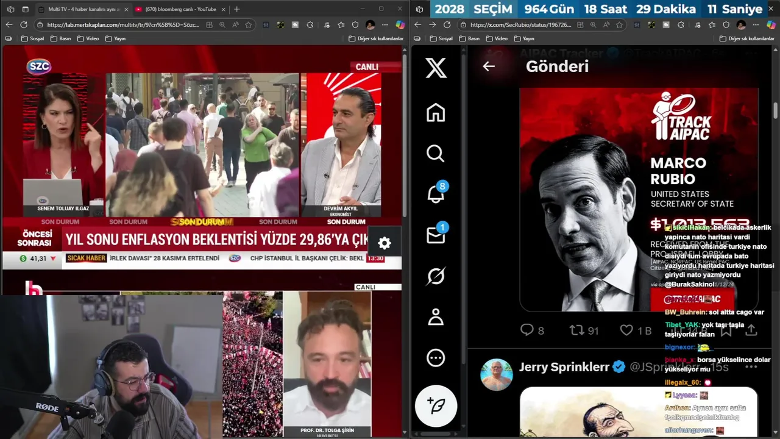Open favorites list in left browser toolbar
This screenshot has width=780, height=439.
coord(341,25)
